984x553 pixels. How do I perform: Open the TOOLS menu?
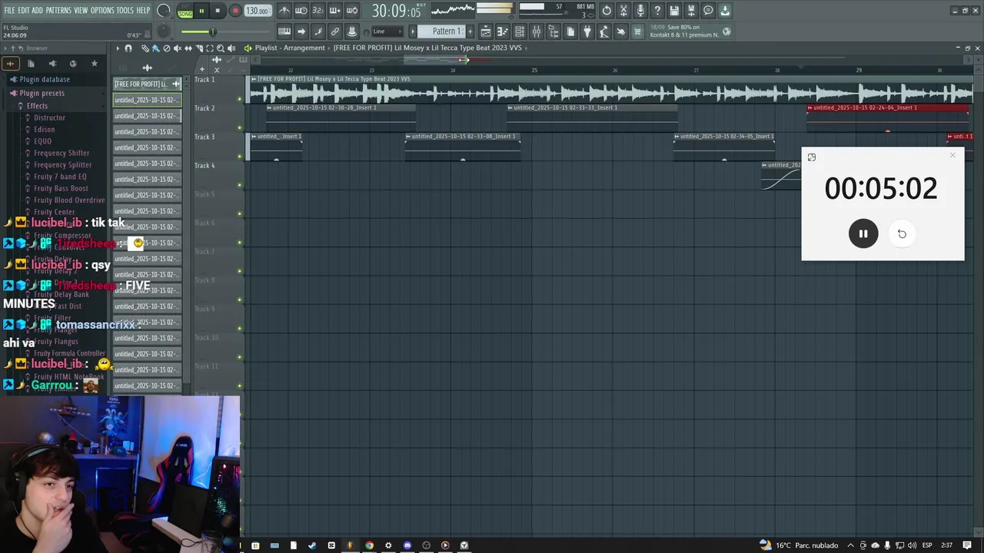125,11
